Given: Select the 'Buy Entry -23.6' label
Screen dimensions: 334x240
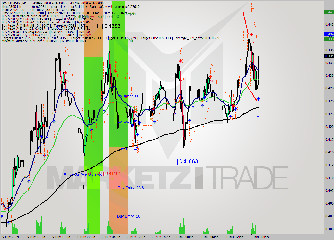Looking at the screenshot, I should pyautogui.click(x=131, y=188).
